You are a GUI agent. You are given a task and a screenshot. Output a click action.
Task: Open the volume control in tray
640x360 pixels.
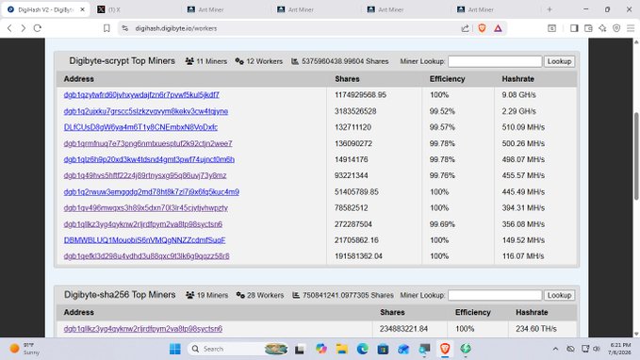coord(597,349)
